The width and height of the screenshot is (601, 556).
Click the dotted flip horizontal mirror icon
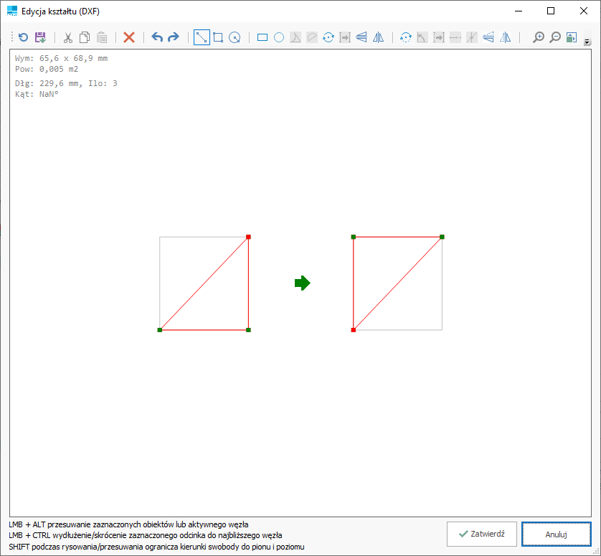[x=506, y=37]
